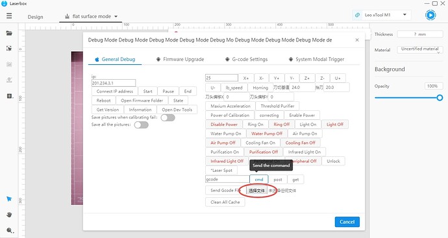Click Connect IP address button
Image resolution: width=448 pixels, height=238 pixels.
[x=114, y=91]
